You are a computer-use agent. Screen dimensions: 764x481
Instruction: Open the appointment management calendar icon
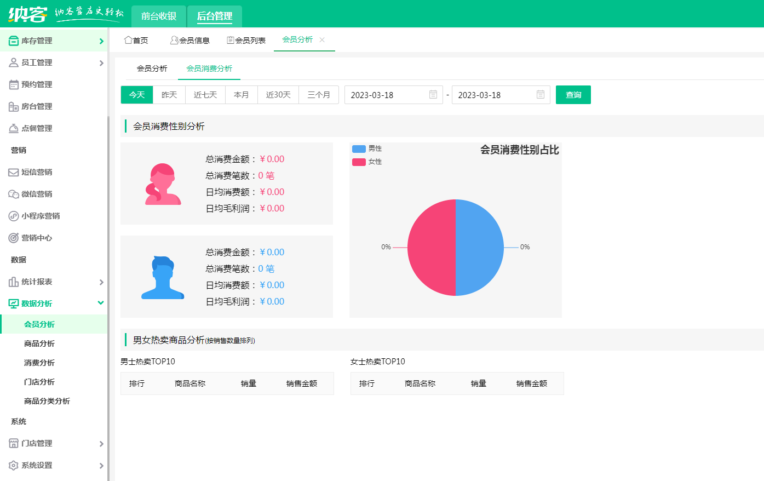14,85
